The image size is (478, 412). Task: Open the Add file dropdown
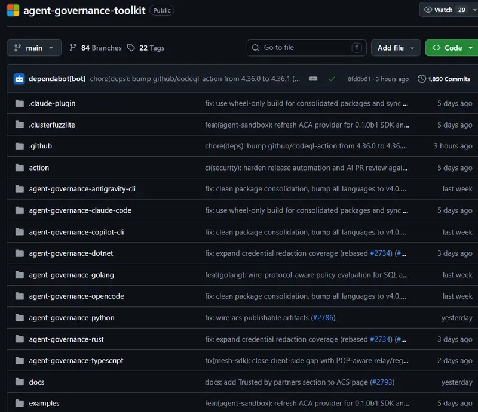(x=396, y=48)
